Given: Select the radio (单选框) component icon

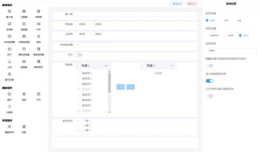Looking at the screenshot, I should (38, 11).
